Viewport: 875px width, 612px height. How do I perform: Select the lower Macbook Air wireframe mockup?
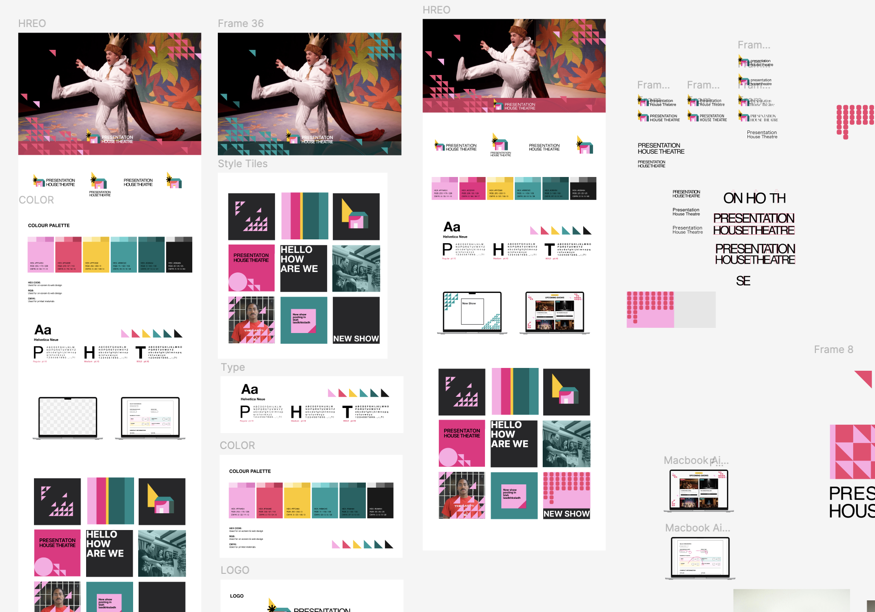(700, 558)
